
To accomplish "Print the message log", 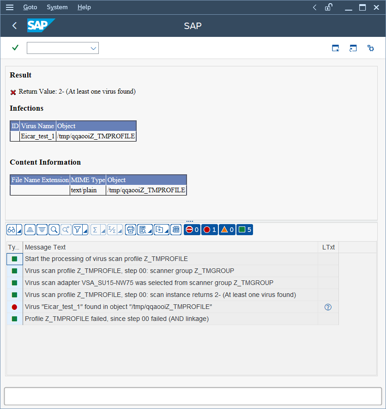I will coord(130,229).
